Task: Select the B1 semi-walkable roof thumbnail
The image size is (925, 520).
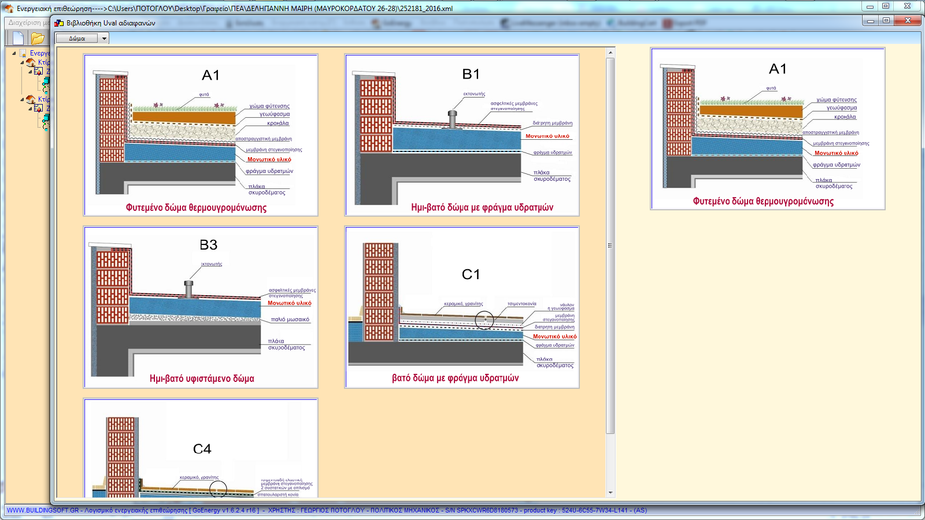Action: tap(462, 135)
